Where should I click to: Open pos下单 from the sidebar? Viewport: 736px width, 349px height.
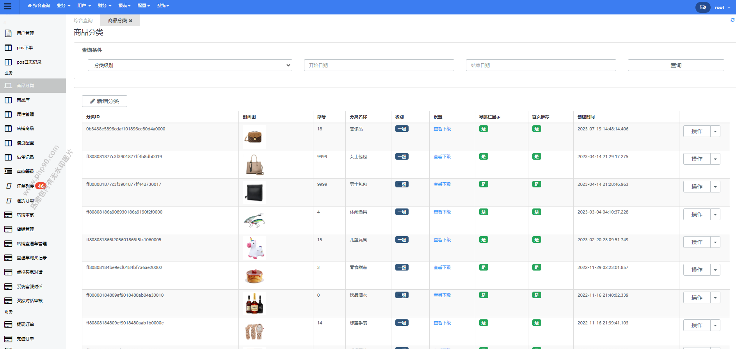(x=25, y=48)
